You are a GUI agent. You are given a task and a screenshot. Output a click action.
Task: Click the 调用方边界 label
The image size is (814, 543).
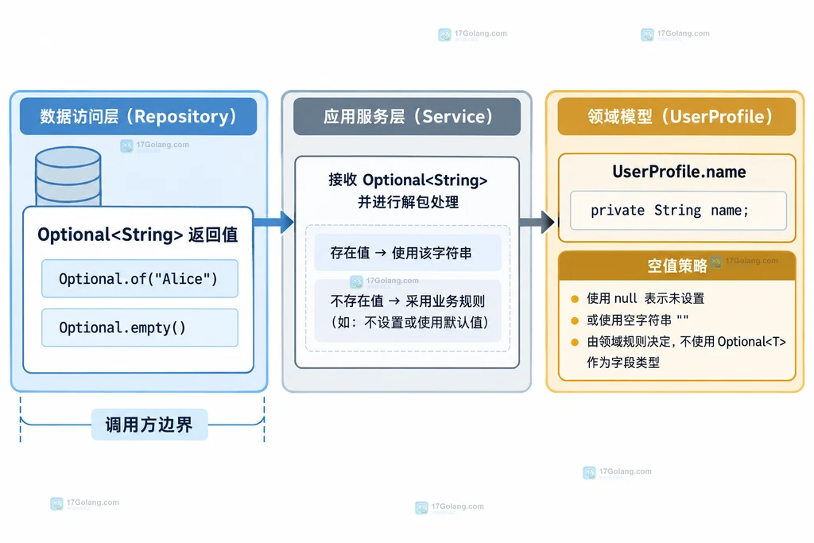coord(149,425)
